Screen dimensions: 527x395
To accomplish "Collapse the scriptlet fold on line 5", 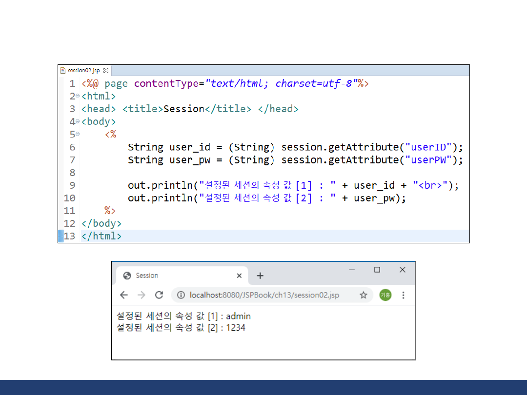I will [x=78, y=134].
